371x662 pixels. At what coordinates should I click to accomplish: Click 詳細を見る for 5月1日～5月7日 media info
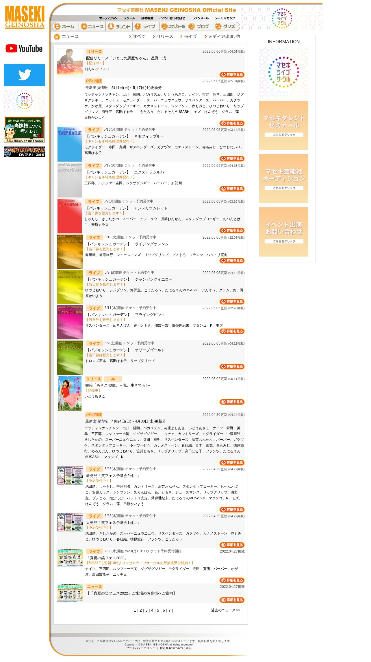232,123
